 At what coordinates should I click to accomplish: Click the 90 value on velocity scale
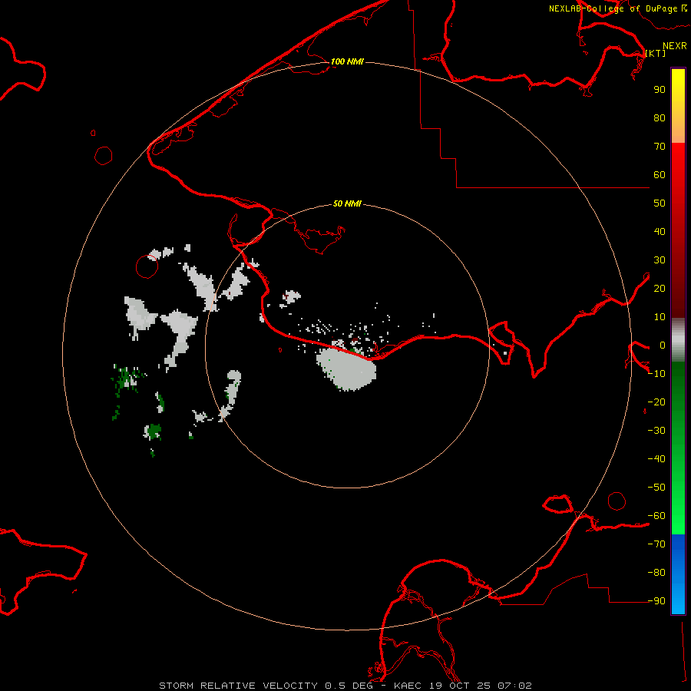(x=660, y=90)
